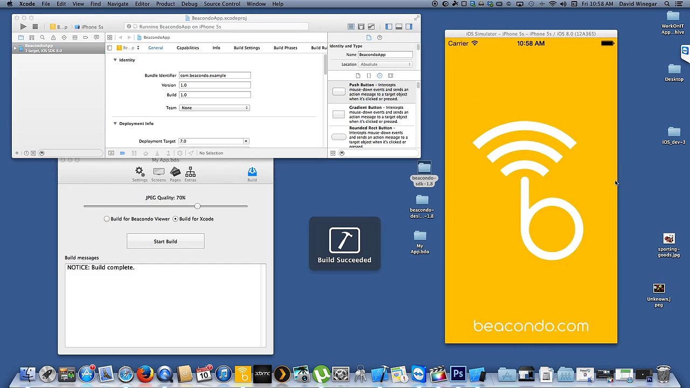This screenshot has height=388, width=690.
Task: Edit the Name field in Identity and Type
Action: (x=385, y=54)
